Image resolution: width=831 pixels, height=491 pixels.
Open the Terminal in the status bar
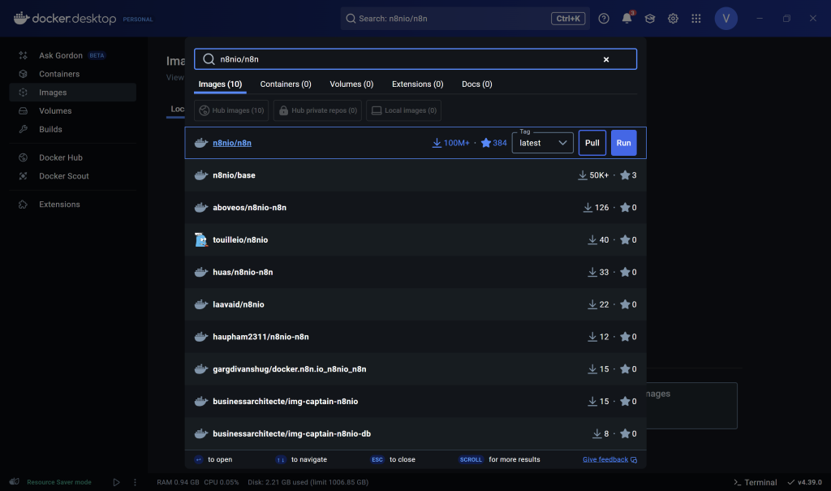click(756, 482)
